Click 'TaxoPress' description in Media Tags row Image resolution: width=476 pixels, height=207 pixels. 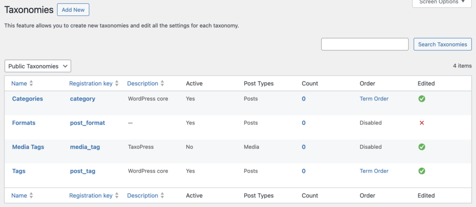(x=141, y=147)
